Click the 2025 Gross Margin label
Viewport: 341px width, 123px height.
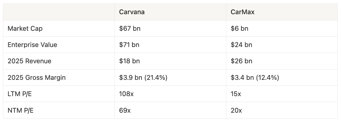[x=37, y=78]
